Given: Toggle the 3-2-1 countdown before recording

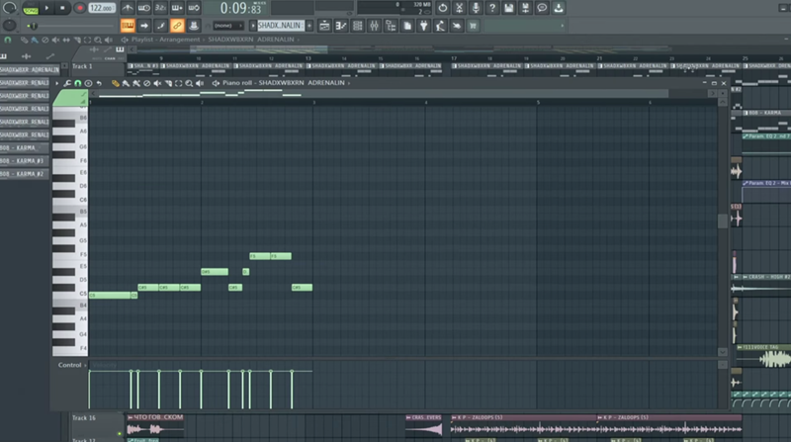Looking at the screenshot, I should coord(160,8).
